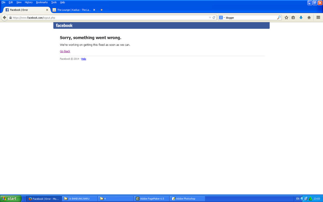
Task: Restore down the Firefox window
Action: 315,3
